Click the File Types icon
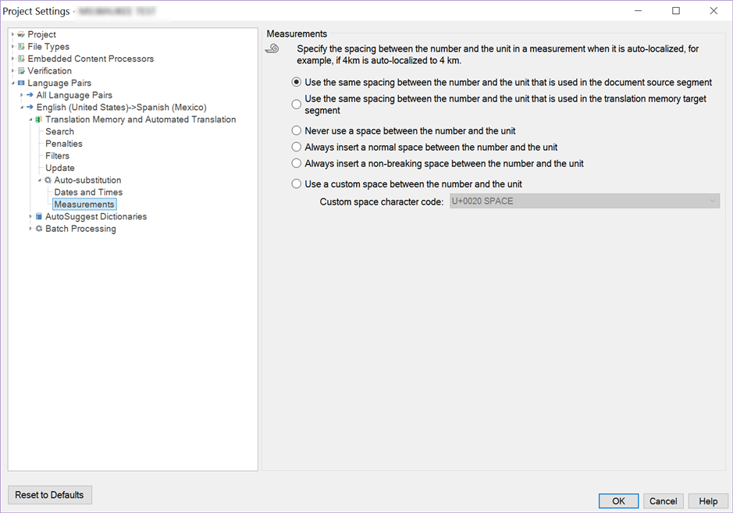This screenshot has width=733, height=513. (x=21, y=47)
